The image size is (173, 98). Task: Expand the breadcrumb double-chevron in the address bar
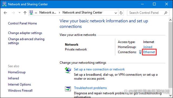[36, 13]
